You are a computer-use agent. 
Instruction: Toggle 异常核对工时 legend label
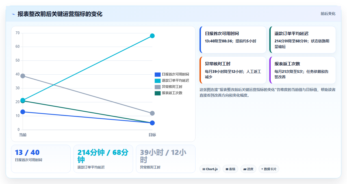coord(172,87)
